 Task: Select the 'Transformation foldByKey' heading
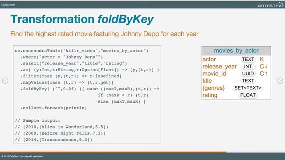[82, 19]
